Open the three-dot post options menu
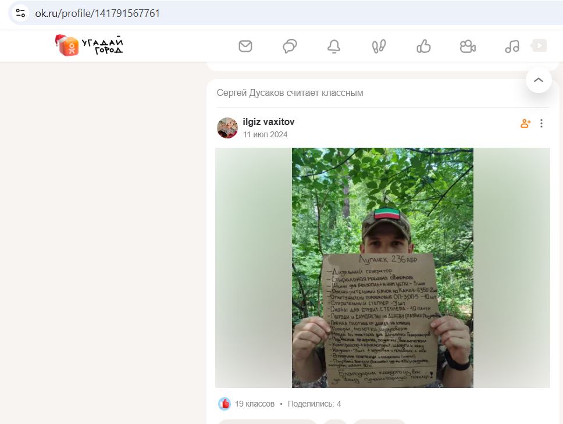 541,123
